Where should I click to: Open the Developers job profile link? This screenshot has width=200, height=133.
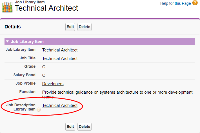(x=53, y=84)
